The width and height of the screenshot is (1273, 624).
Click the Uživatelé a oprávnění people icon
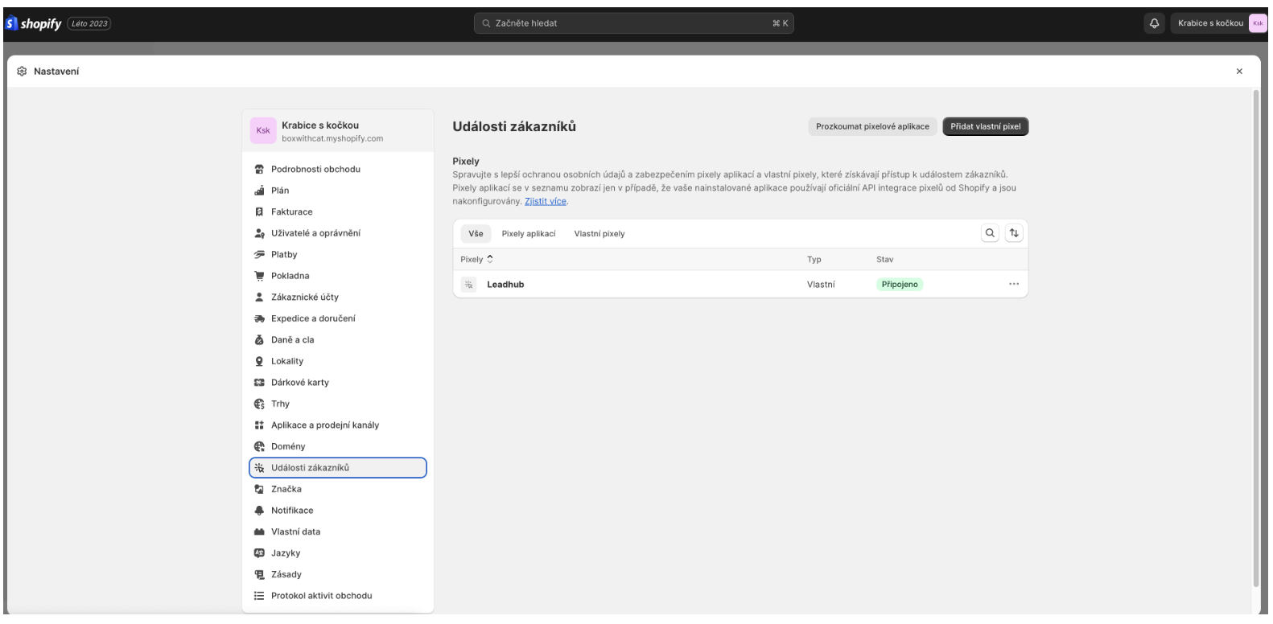tap(259, 233)
